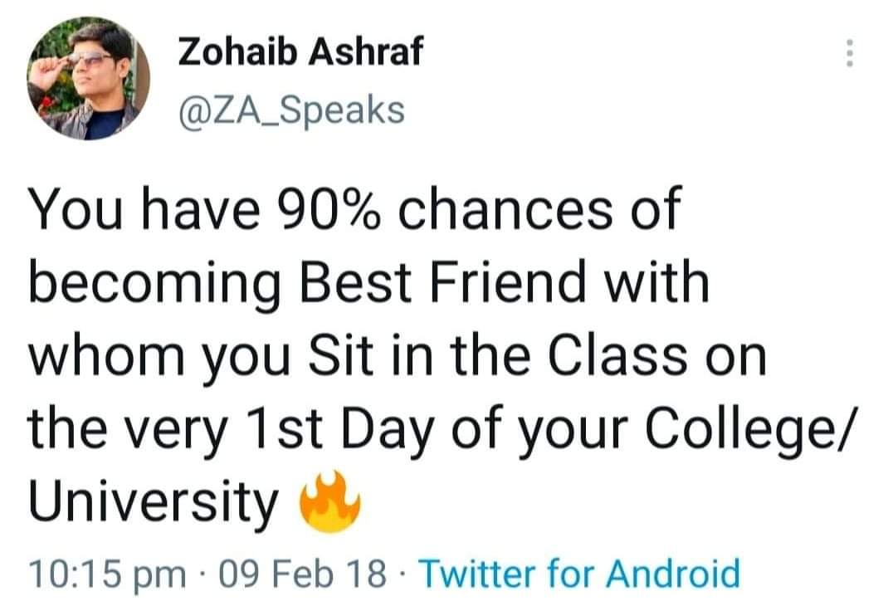Click the words Best Friend
This screenshot has width=893, height=606.
tap(442, 282)
